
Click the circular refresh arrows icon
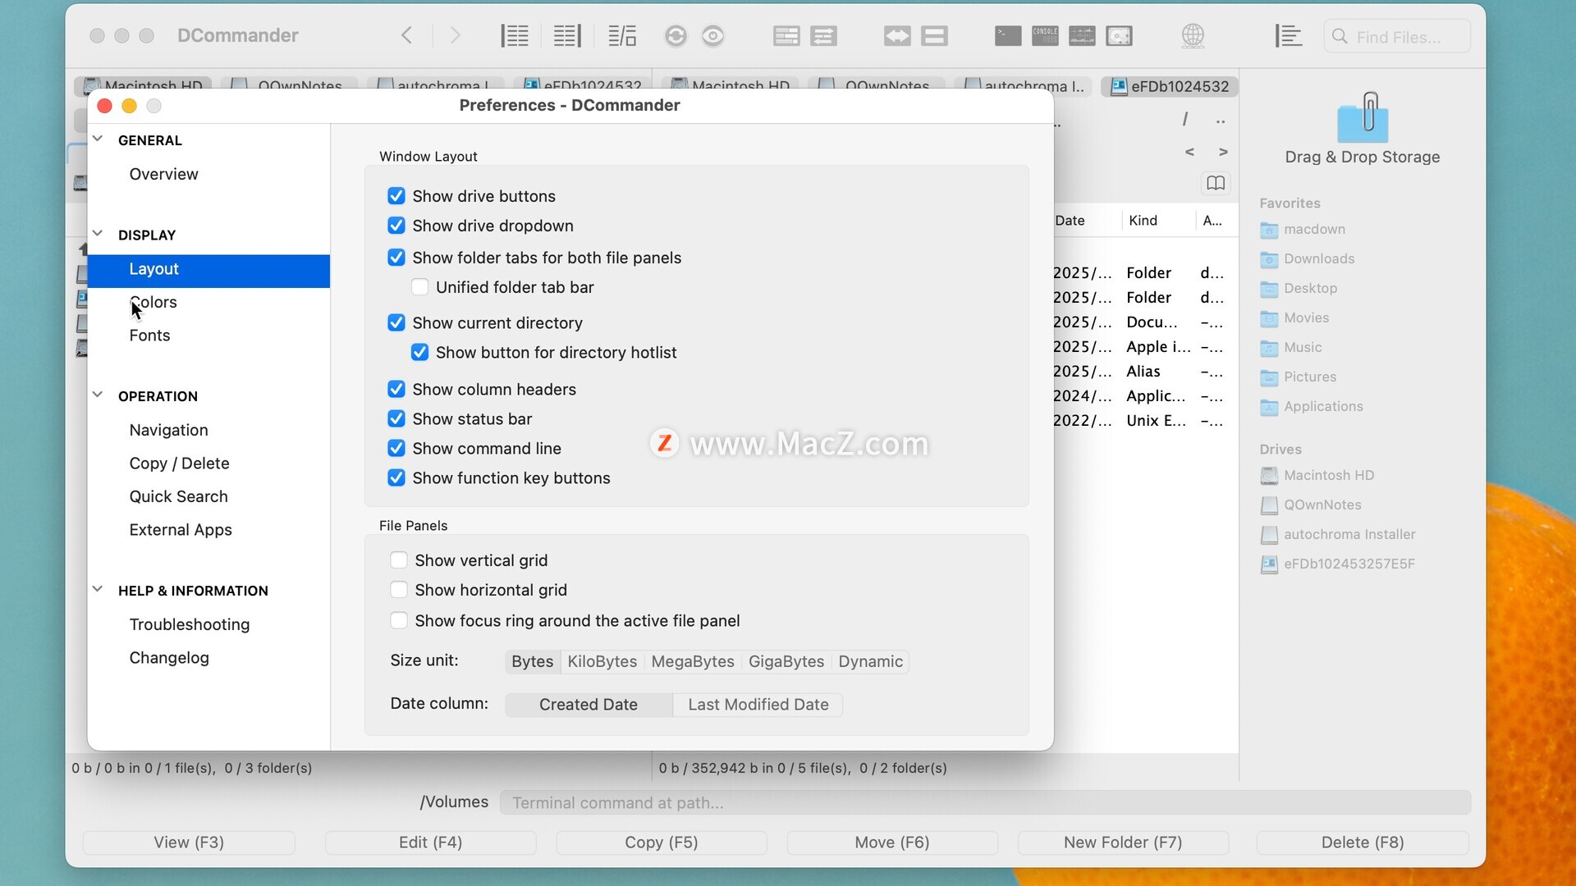tap(676, 35)
